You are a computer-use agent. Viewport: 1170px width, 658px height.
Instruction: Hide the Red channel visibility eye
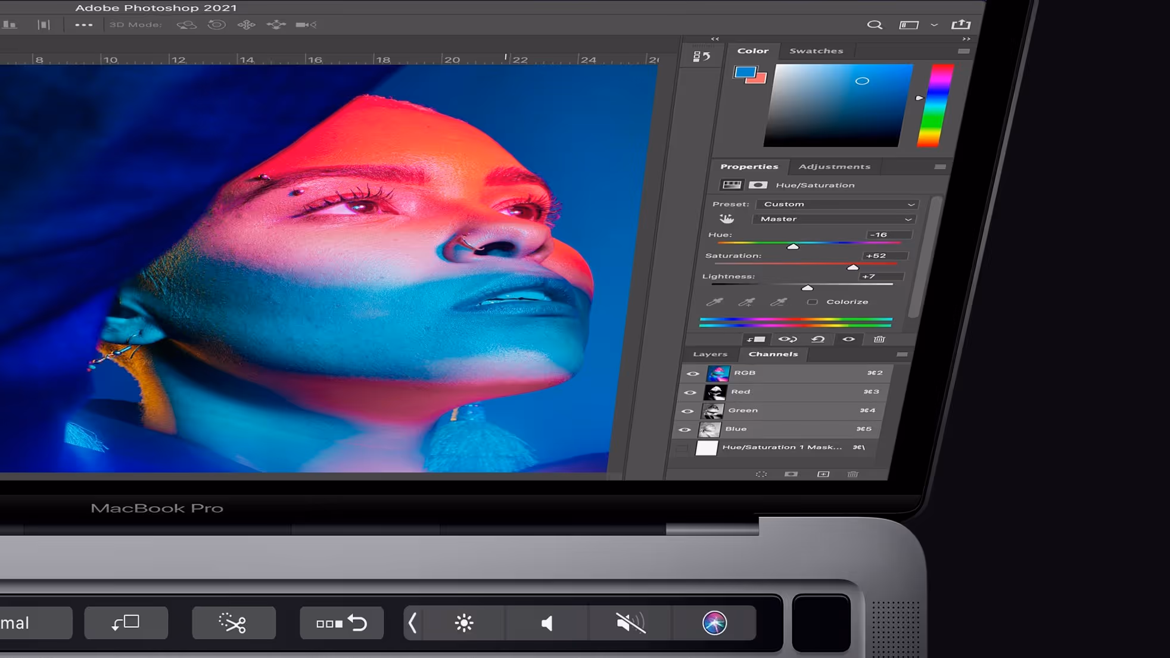[x=690, y=392]
